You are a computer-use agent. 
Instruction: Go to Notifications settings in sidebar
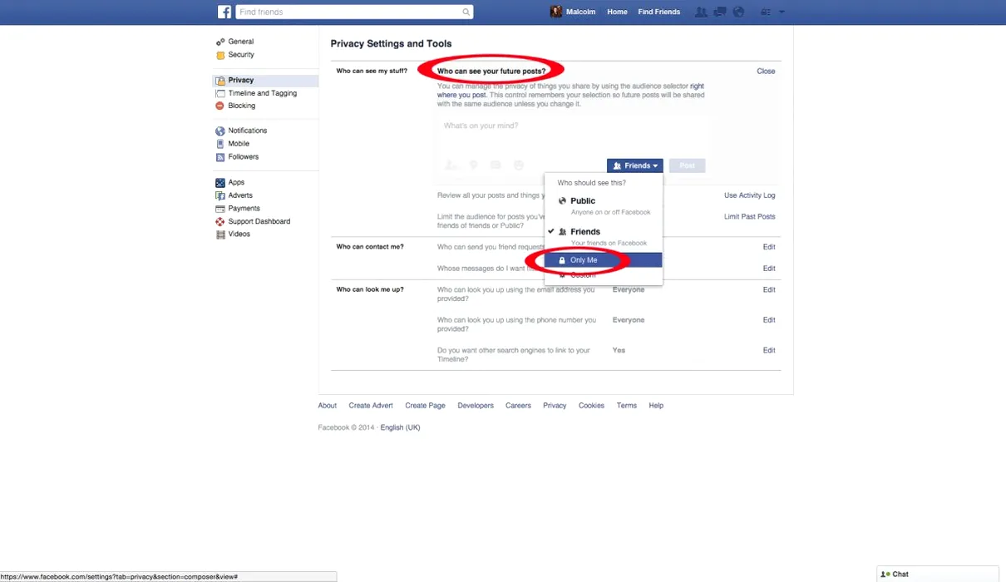click(247, 131)
